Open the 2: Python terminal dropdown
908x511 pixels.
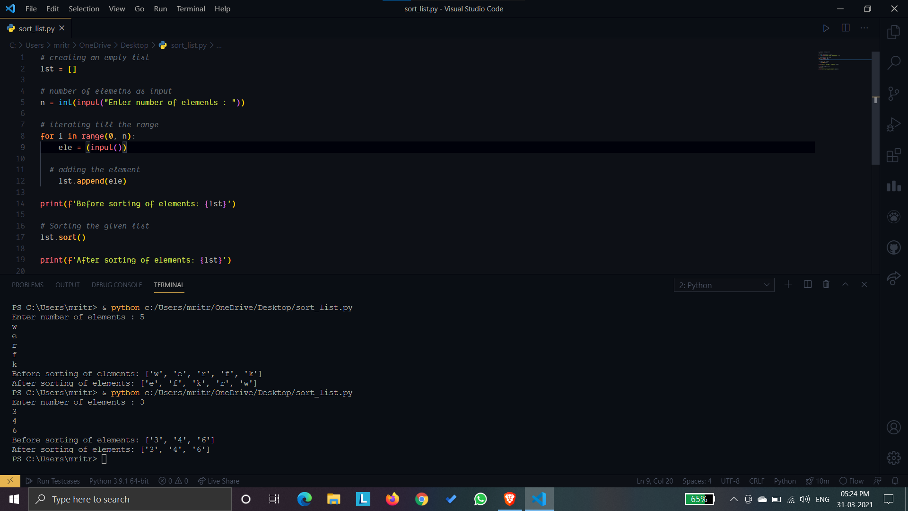724,285
